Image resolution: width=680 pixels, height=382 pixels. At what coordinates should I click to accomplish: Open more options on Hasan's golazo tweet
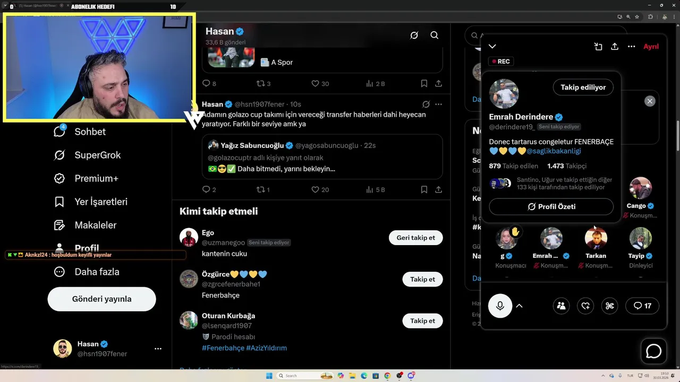[x=438, y=104]
